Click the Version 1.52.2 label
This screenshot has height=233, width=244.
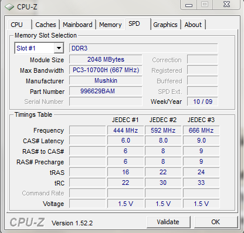click(x=72, y=223)
